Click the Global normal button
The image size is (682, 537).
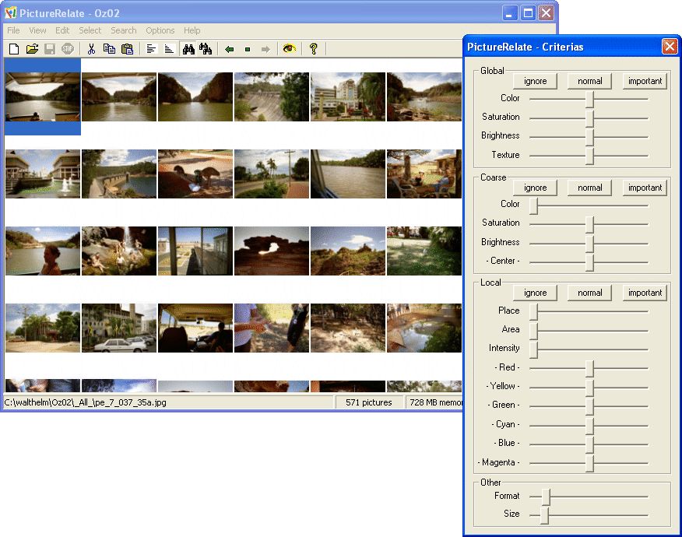point(589,81)
